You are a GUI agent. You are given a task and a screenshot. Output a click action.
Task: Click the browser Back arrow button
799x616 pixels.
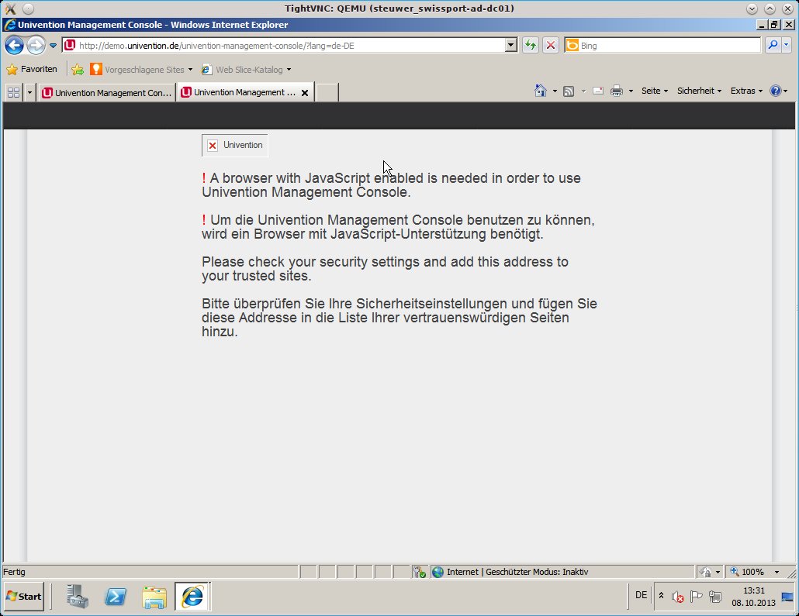(x=14, y=45)
